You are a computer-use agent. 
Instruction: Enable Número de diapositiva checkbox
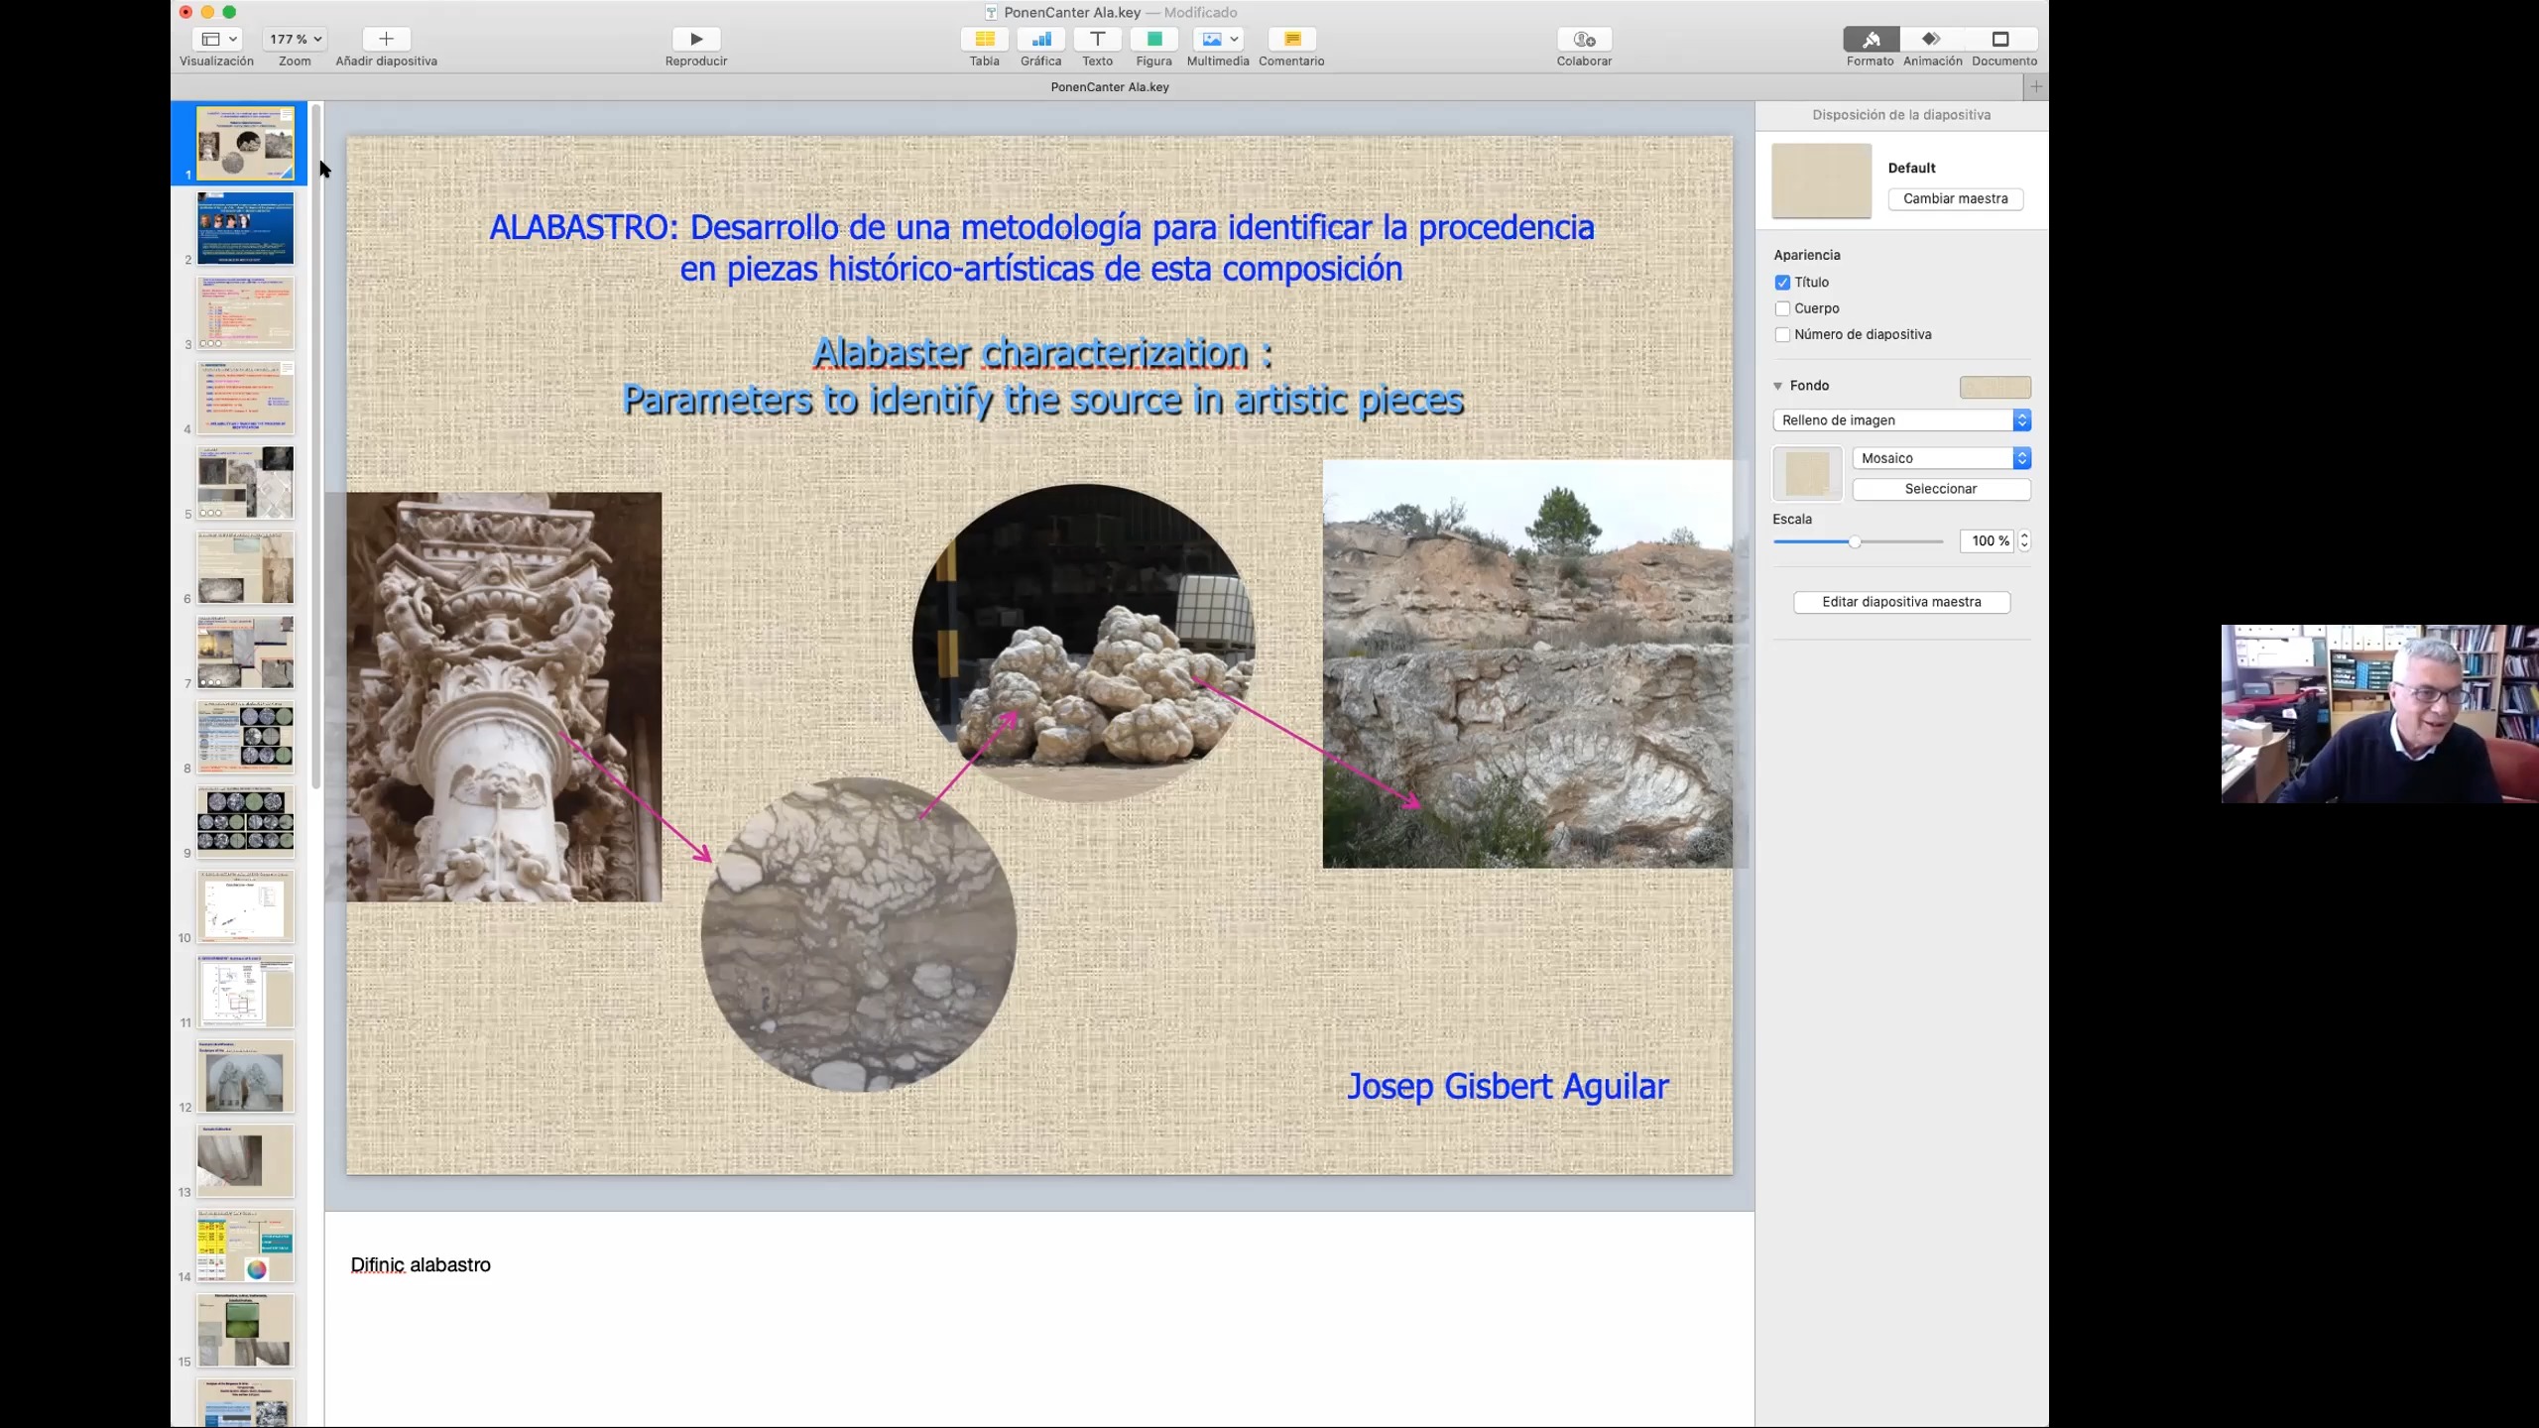point(1782,335)
